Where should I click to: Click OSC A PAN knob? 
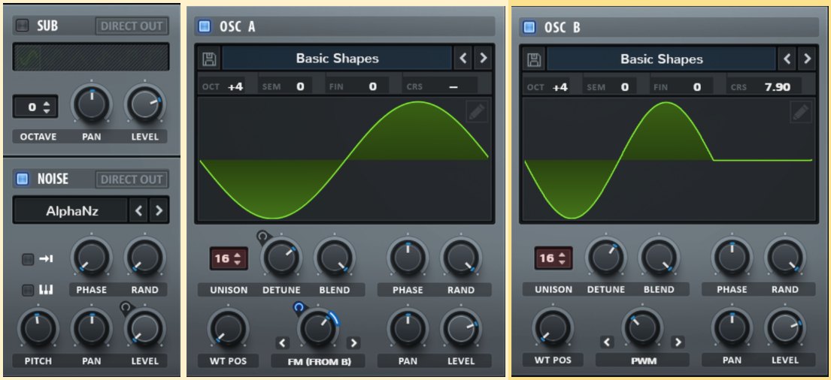(x=408, y=329)
